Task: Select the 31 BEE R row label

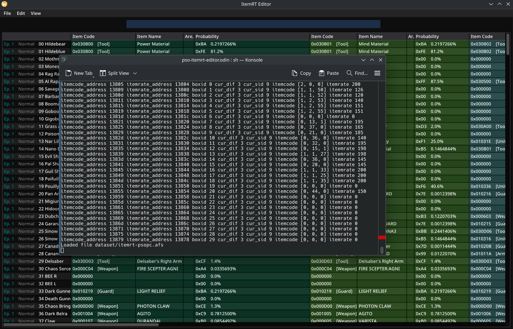Action: pos(48,276)
